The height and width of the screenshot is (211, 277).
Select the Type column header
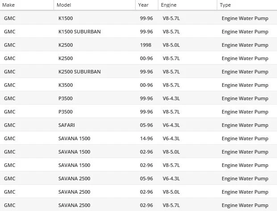tap(226, 5)
